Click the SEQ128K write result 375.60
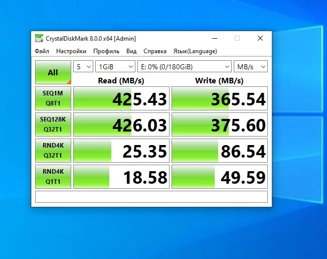Image resolution: width=327 pixels, height=259 pixels. [x=220, y=124]
